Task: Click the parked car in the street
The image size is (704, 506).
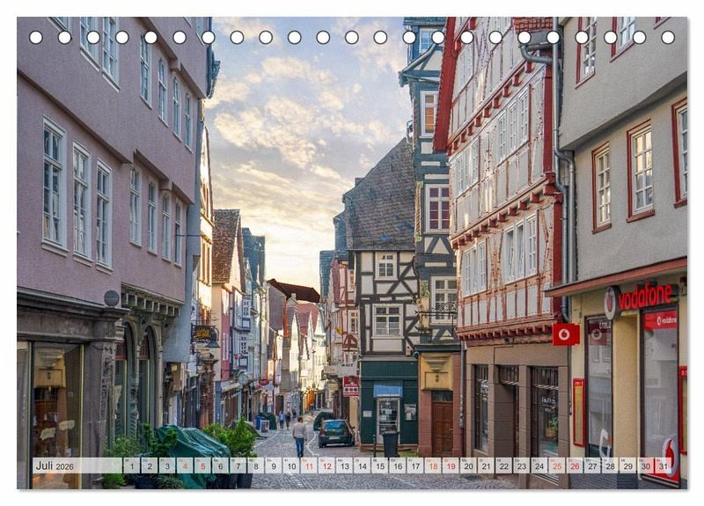Action: pyautogui.click(x=335, y=432)
